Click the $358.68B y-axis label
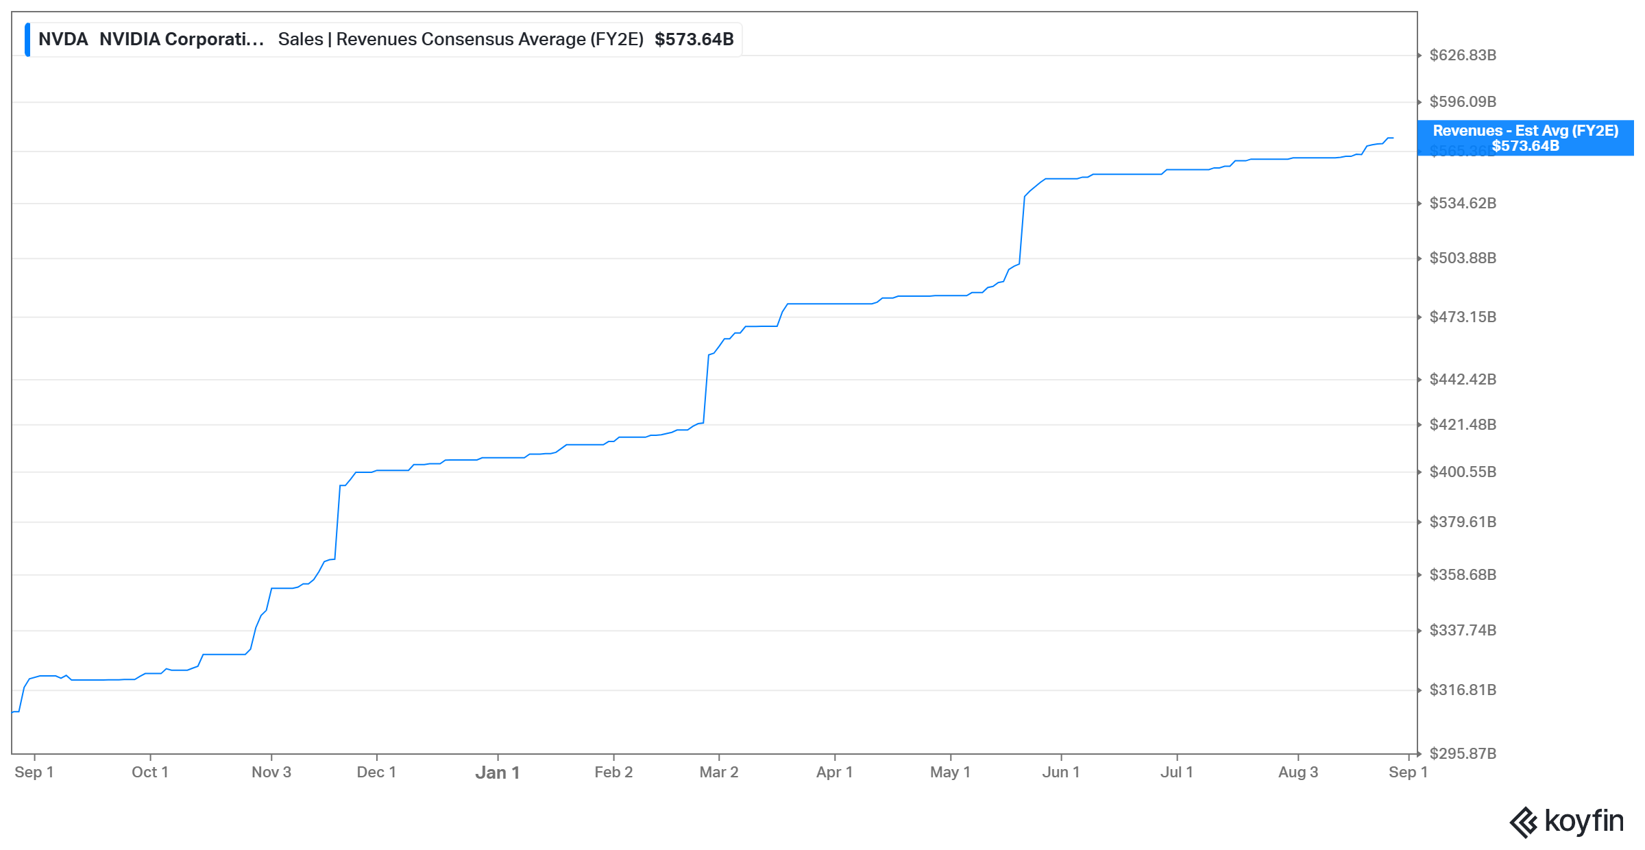1645x850 pixels. click(1463, 575)
